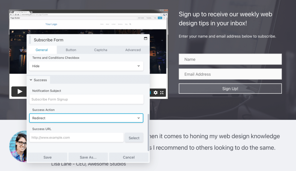The image size is (296, 171).
Task: Click the 'Sign up to receive' heading
Action: click(225, 19)
